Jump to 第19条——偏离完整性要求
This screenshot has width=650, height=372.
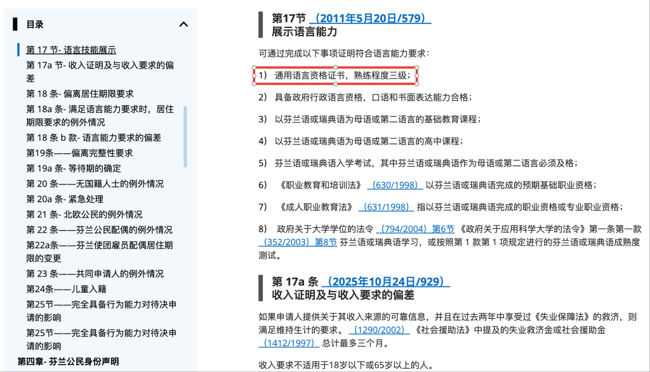tap(79, 153)
